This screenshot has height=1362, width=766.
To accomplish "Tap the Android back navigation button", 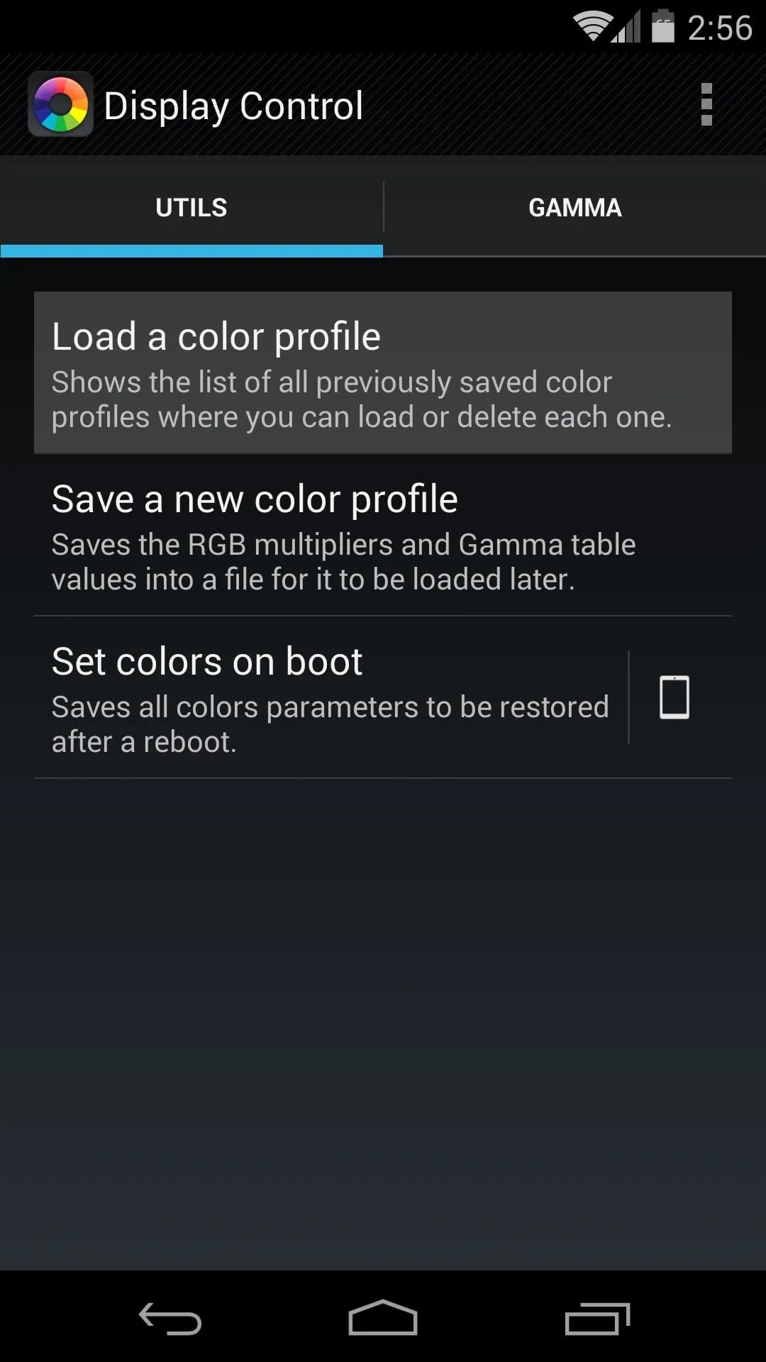I will [170, 1318].
